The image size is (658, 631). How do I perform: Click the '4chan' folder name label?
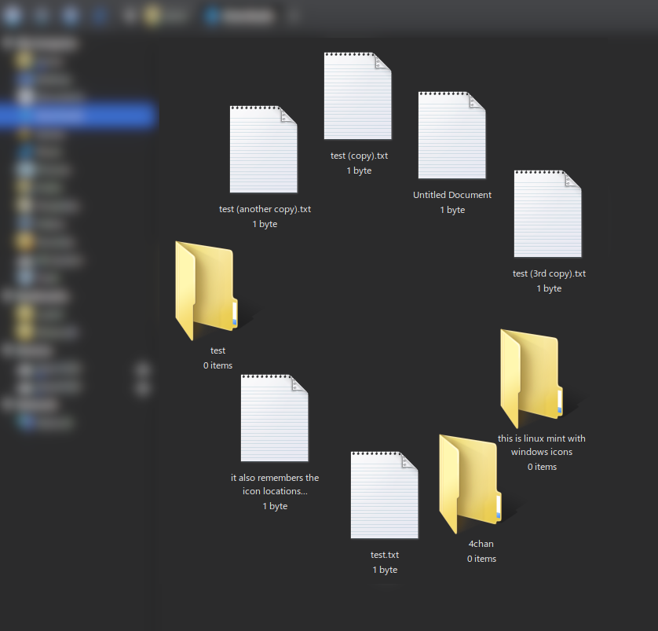coord(481,544)
